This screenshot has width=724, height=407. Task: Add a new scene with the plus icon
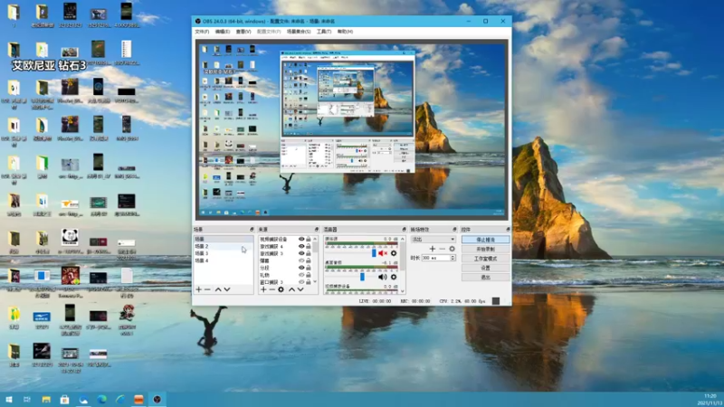[x=198, y=289]
